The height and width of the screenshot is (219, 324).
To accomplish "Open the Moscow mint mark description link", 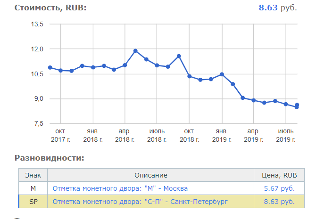I will coord(120,188).
